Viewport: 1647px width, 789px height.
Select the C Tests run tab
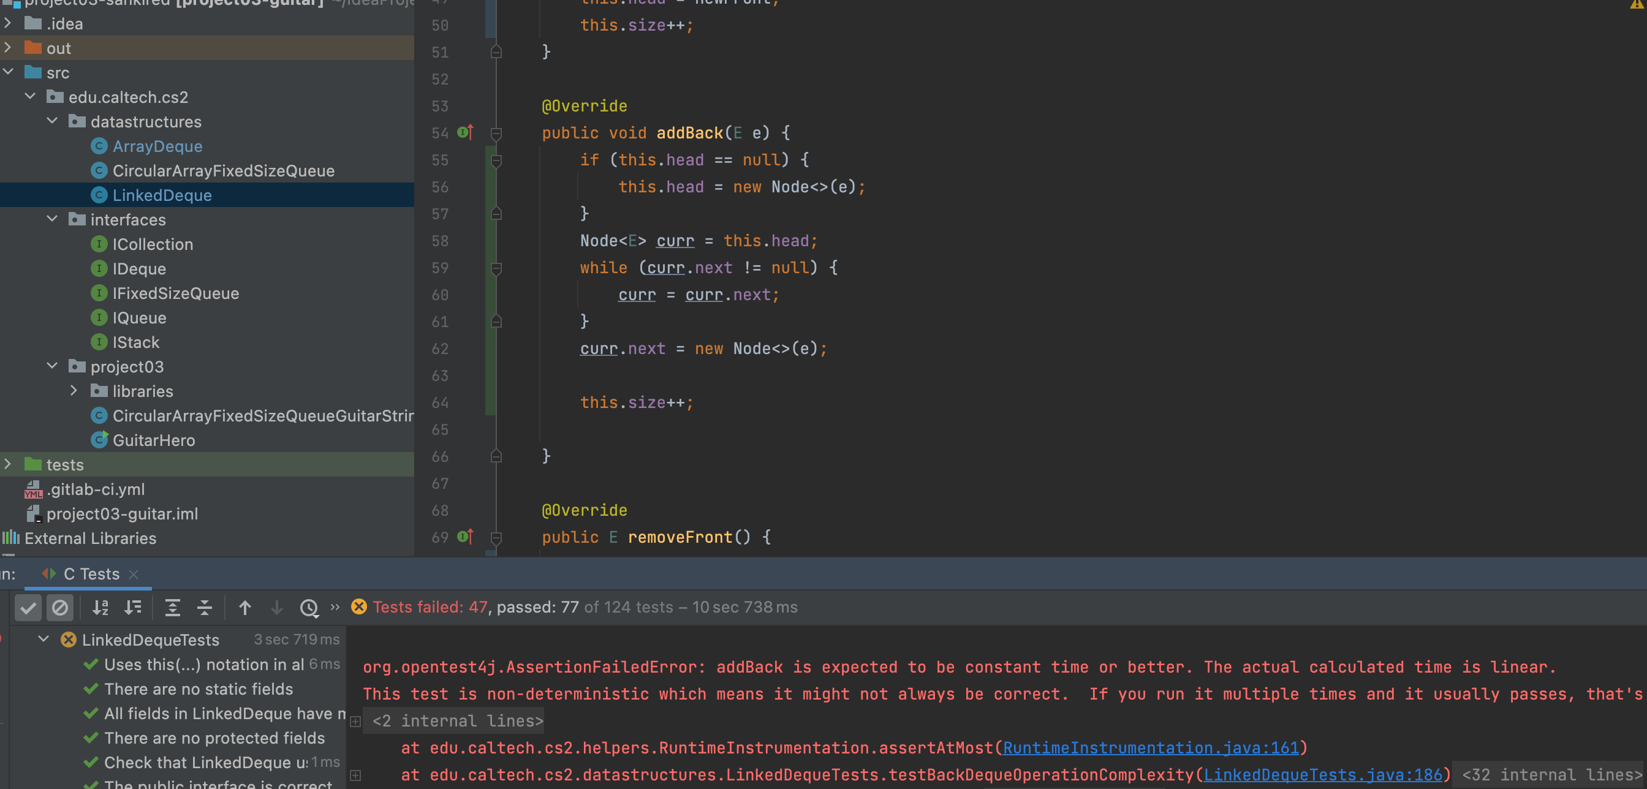coord(91,573)
